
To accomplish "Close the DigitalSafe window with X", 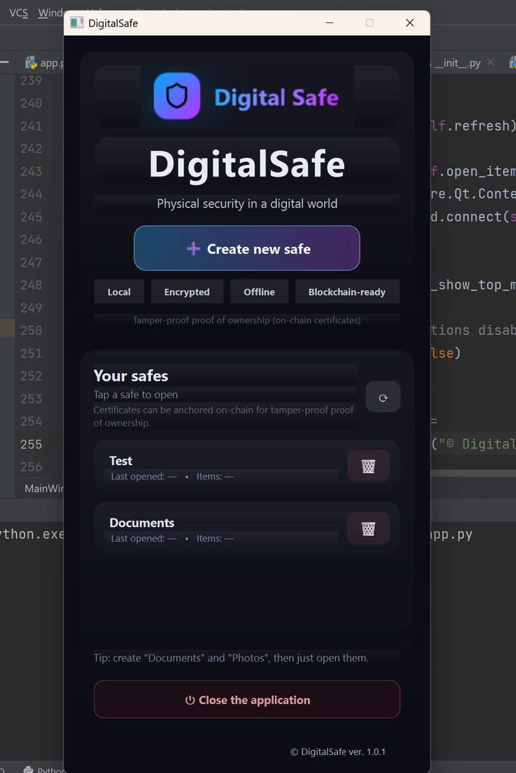I will (410, 23).
